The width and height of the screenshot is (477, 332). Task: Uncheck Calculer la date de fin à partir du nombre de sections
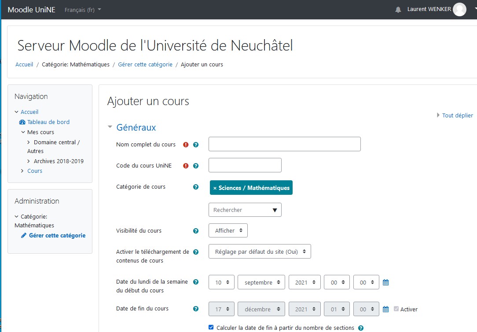point(211,327)
